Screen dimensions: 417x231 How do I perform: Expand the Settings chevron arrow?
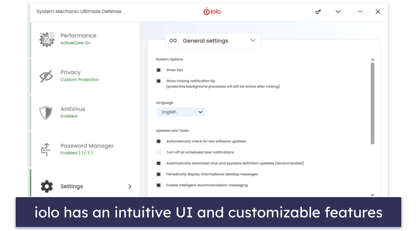pyautogui.click(x=130, y=187)
